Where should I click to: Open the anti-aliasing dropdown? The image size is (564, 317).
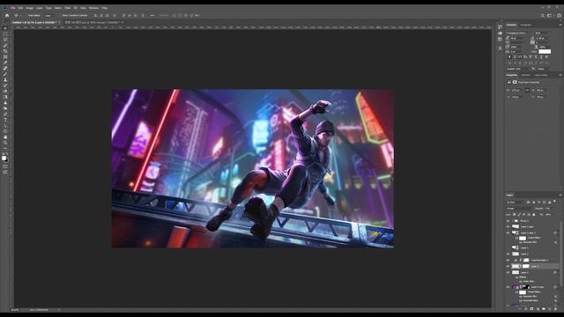tap(544, 69)
